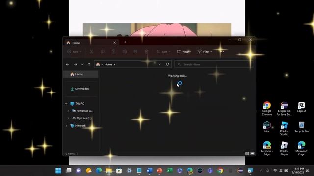Open Microsoft Store from the taskbar
Image resolution: width=314 pixels, height=176 pixels.
click(119, 171)
